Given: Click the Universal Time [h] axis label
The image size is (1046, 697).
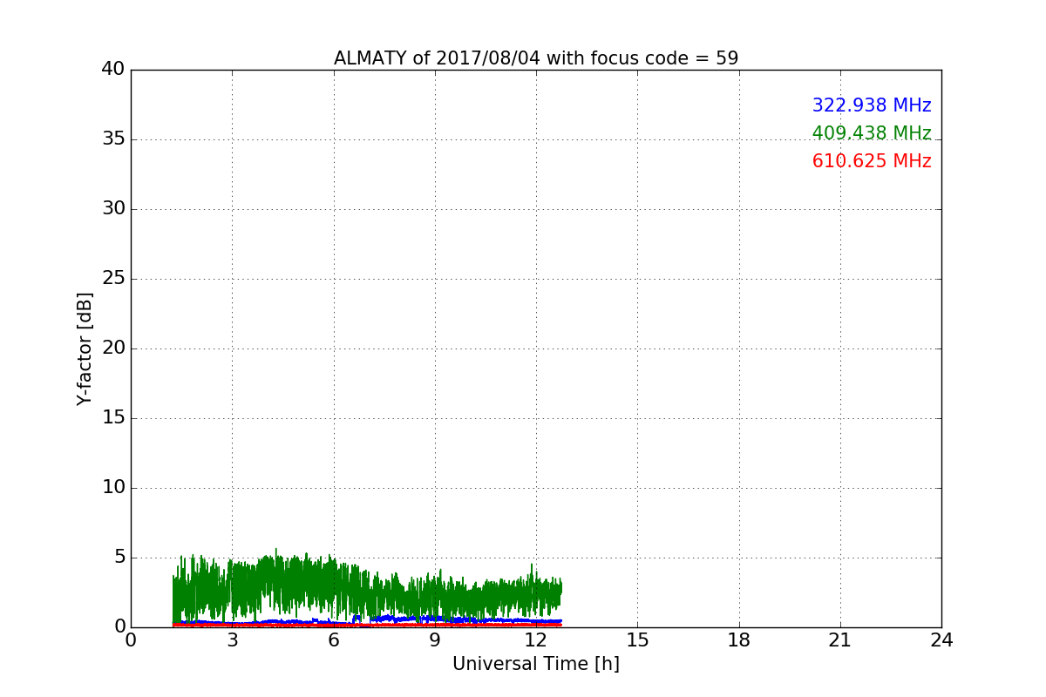Looking at the screenshot, I should [536, 664].
